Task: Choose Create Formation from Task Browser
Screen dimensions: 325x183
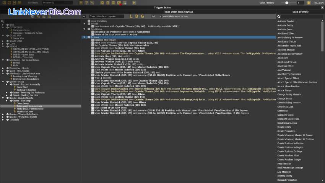Action: [x=286, y=131]
